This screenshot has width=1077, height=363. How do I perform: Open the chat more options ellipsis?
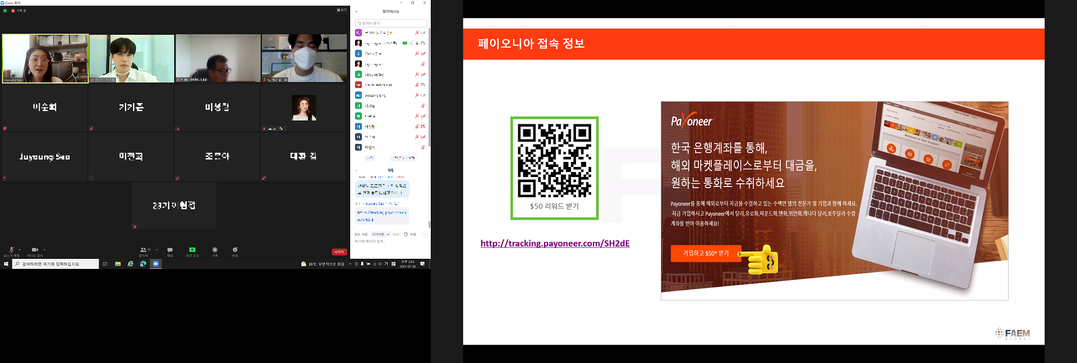pyautogui.click(x=425, y=234)
